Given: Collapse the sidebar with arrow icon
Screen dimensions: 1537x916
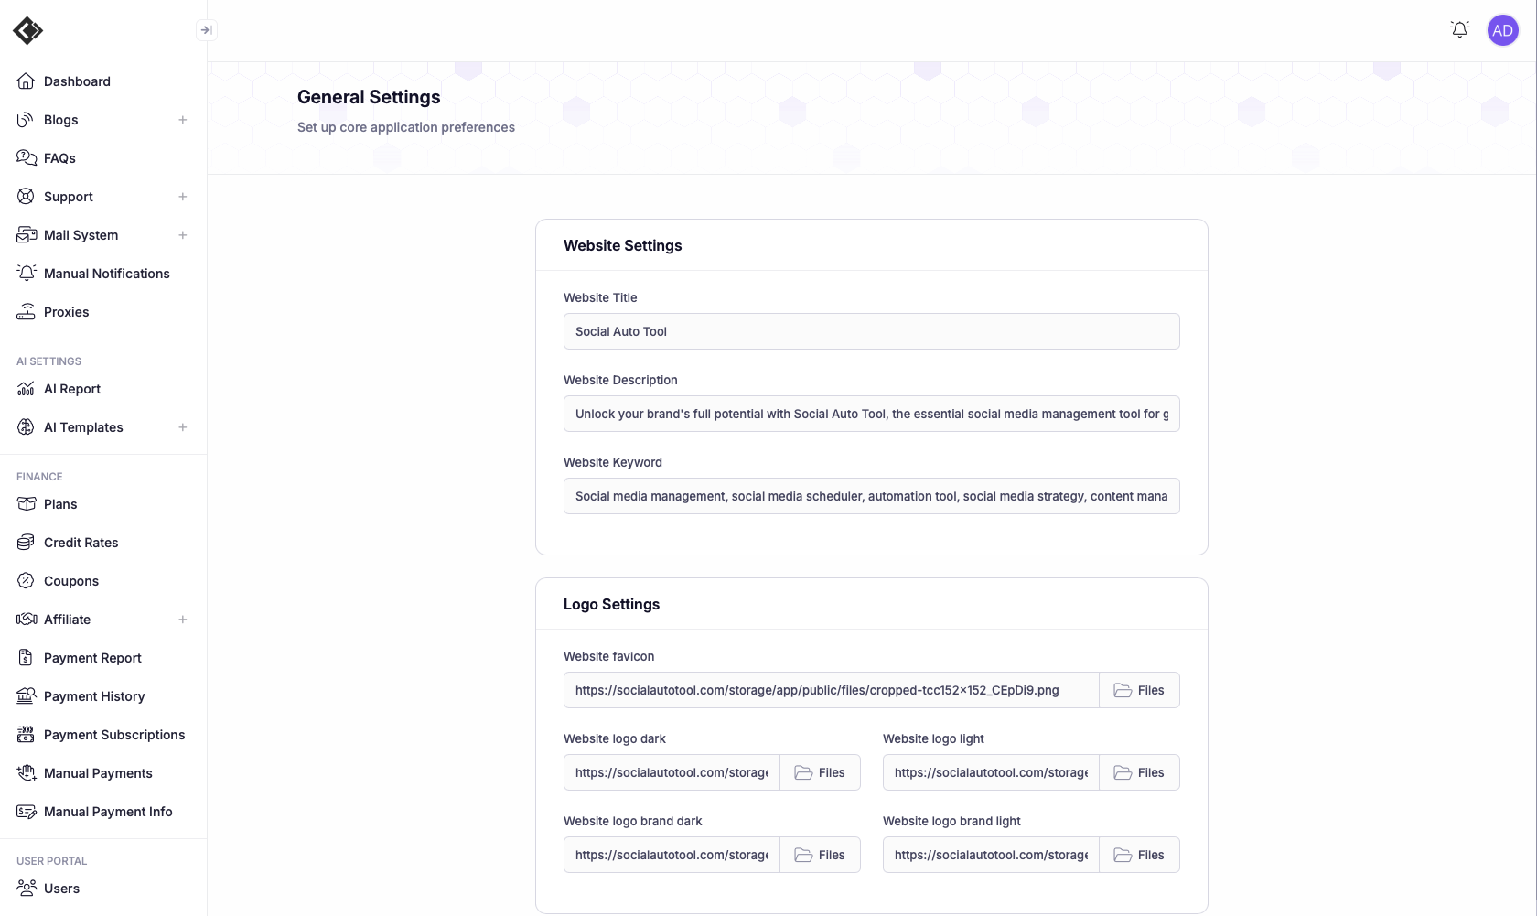Looking at the screenshot, I should [x=207, y=30].
